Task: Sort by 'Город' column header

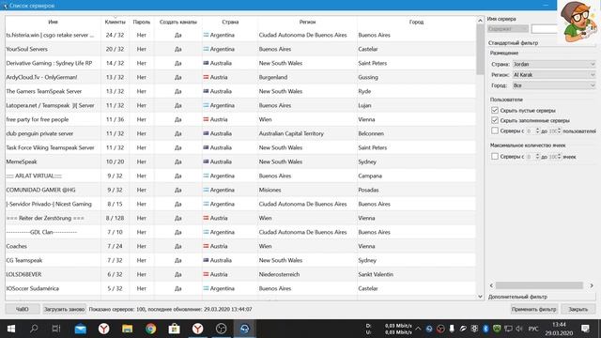Action: (x=416, y=22)
